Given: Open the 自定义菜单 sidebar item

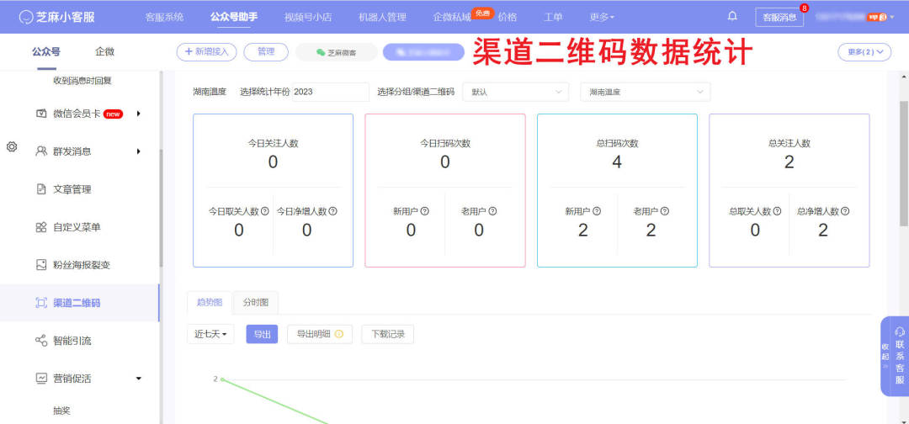Looking at the screenshot, I should [x=79, y=228].
